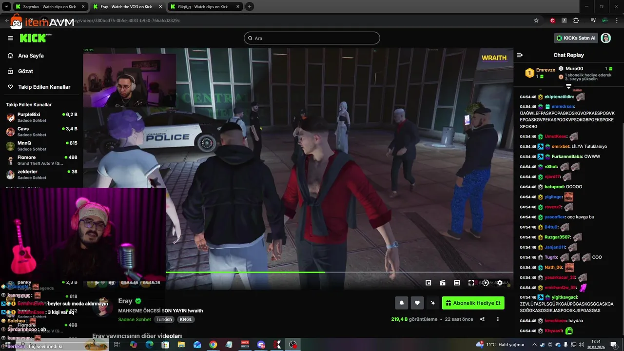The height and width of the screenshot is (351, 624).
Task: Open Windows notification center icon
Action: pyautogui.click(x=614, y=345)
